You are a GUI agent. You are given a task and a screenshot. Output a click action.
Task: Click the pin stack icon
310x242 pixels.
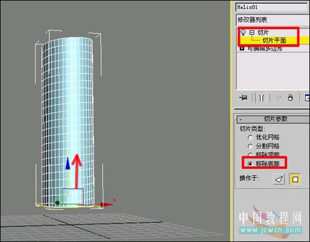(243, 98)
